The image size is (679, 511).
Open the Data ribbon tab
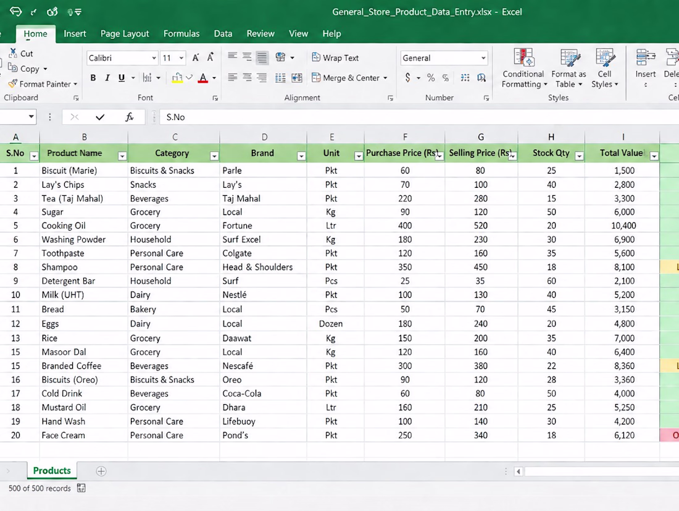coord(223,34)
